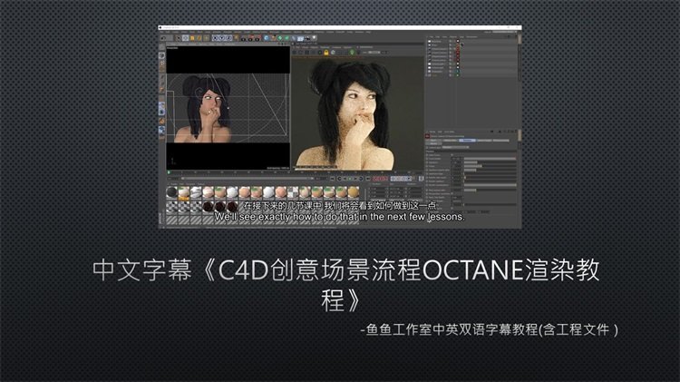Click the blue Cube primitive icon
The image size is (680, 382).
267,38
